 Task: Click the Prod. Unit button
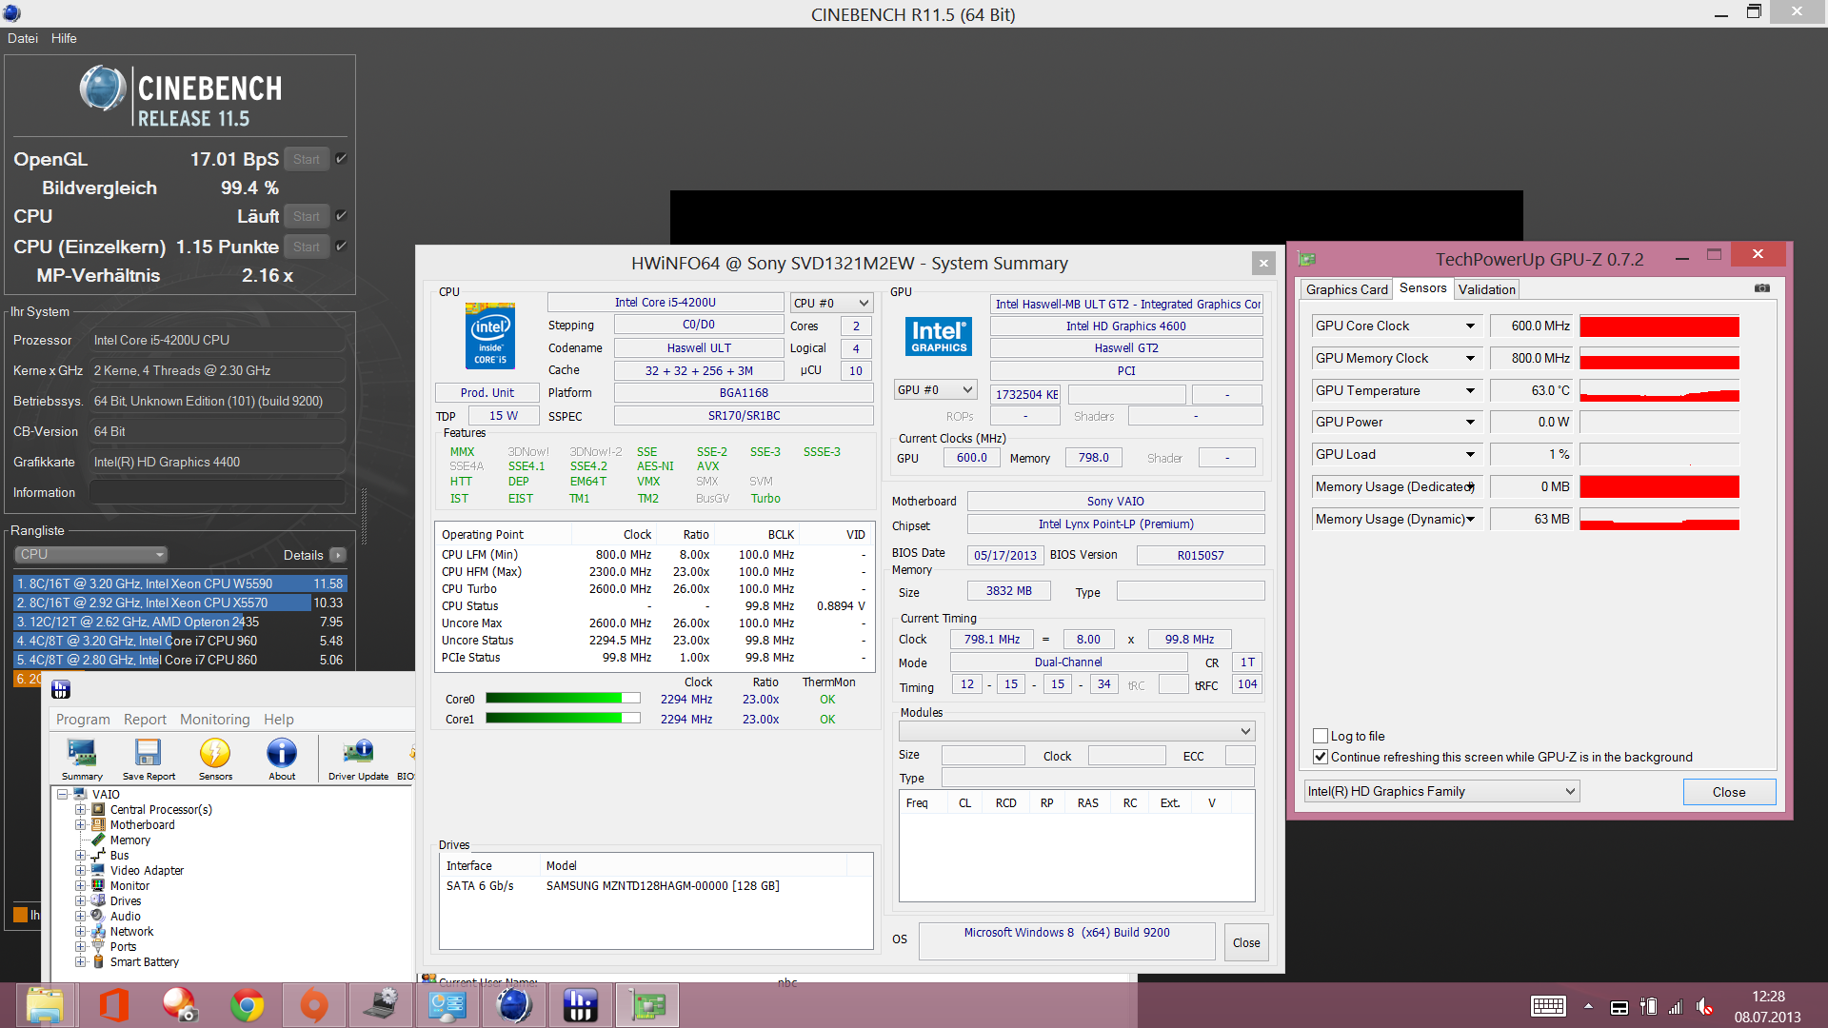487,392
